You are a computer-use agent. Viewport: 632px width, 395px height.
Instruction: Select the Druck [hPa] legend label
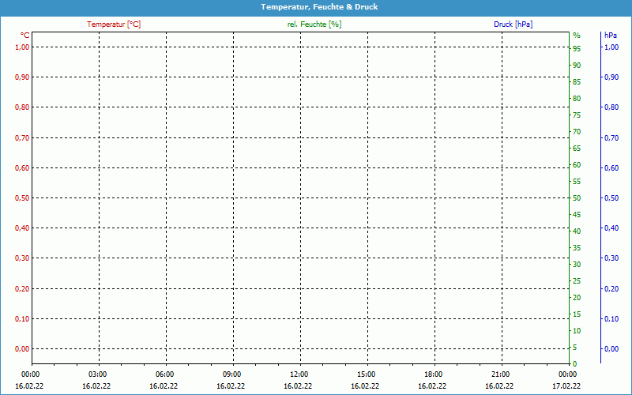(513, 24)
